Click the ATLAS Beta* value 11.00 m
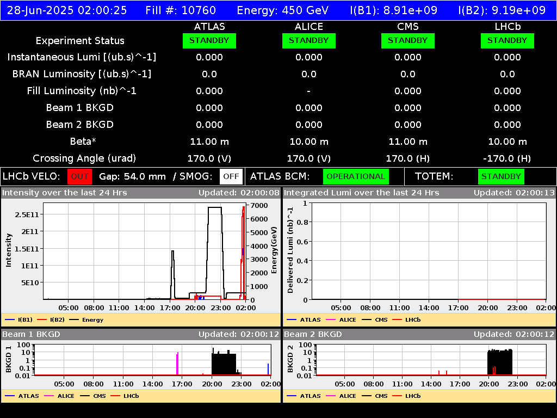The width and height of the screenshot is (557, 418). 209,142
